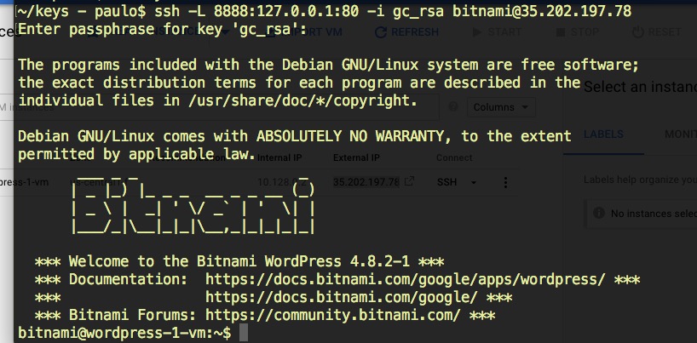Click the 'Enter passphrase for key' line
Screen dimensions: 697x343
(x=162, y=29)
